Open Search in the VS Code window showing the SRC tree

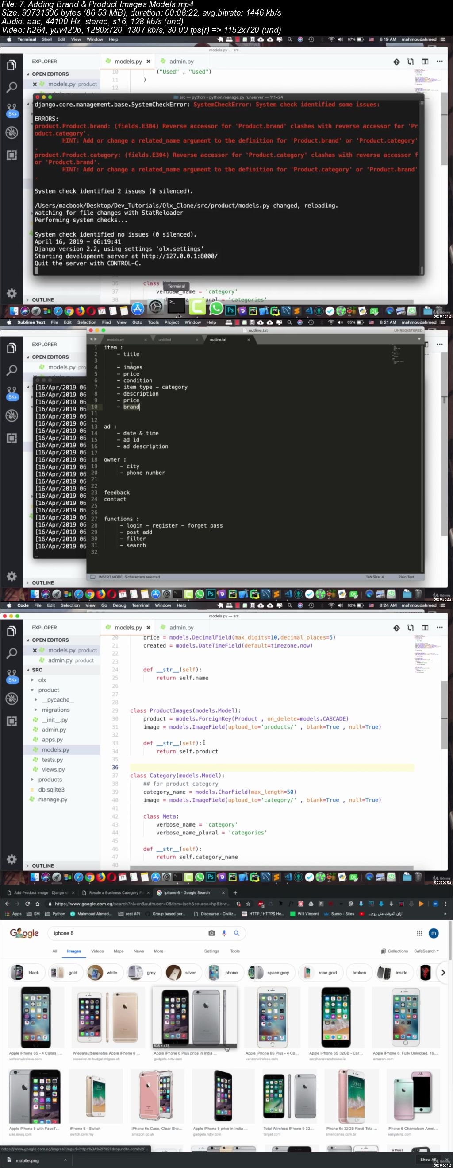[12, 653]
